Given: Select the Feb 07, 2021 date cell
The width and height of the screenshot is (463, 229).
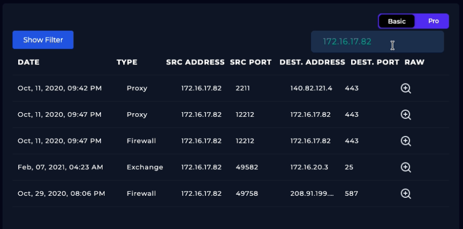Looking at the screenshot, I should pos(60,167).
